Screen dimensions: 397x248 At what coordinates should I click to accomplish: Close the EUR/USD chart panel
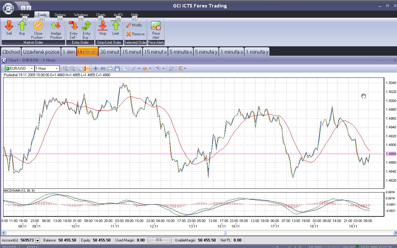tap(395, 60)
